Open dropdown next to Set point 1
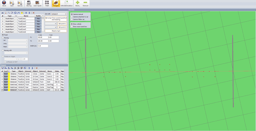Viewport: 256px width, 131px height. (51, 24)
